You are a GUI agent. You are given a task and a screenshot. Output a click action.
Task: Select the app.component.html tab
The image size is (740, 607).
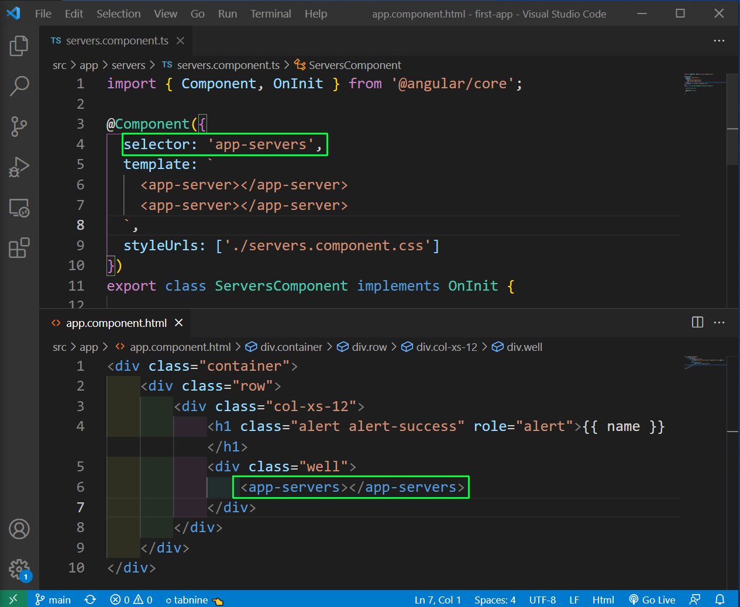coord(116,323)
